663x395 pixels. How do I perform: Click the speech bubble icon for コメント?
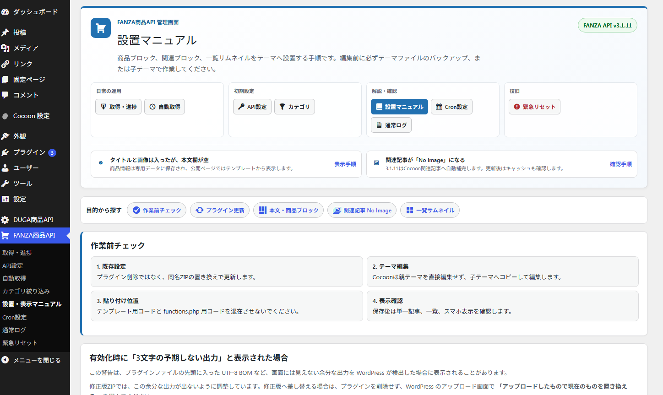(5, 95)
